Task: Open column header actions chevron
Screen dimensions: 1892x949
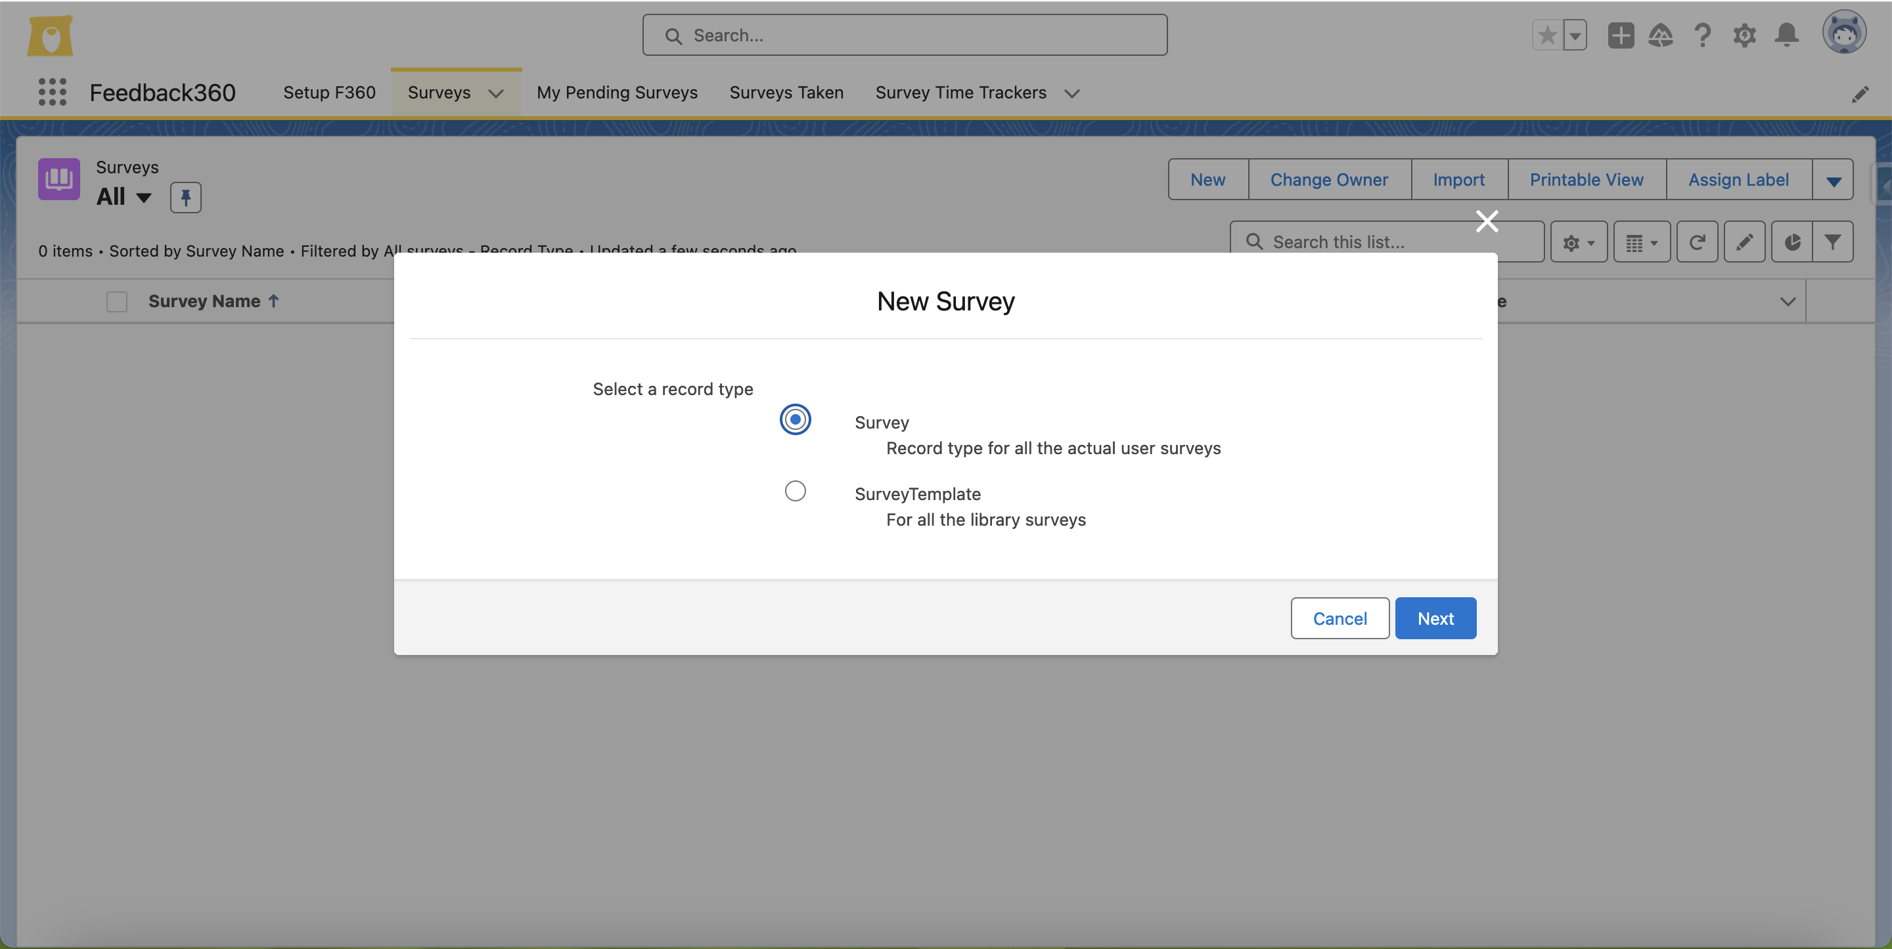Action: click(1788, 302)
